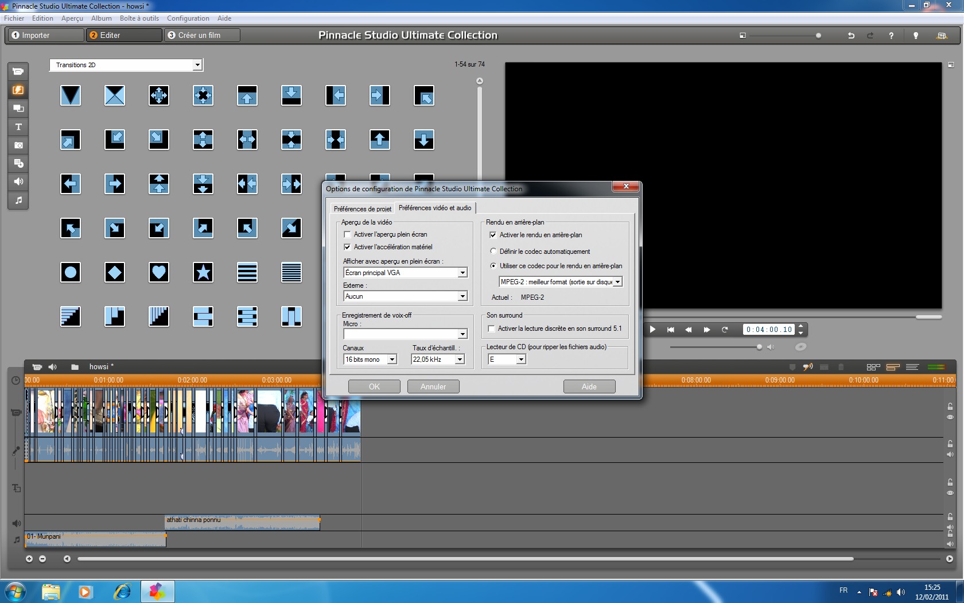Open the Fichier menu
The height and width of the screenshot is (603, 964).
[x=14, y=18]
